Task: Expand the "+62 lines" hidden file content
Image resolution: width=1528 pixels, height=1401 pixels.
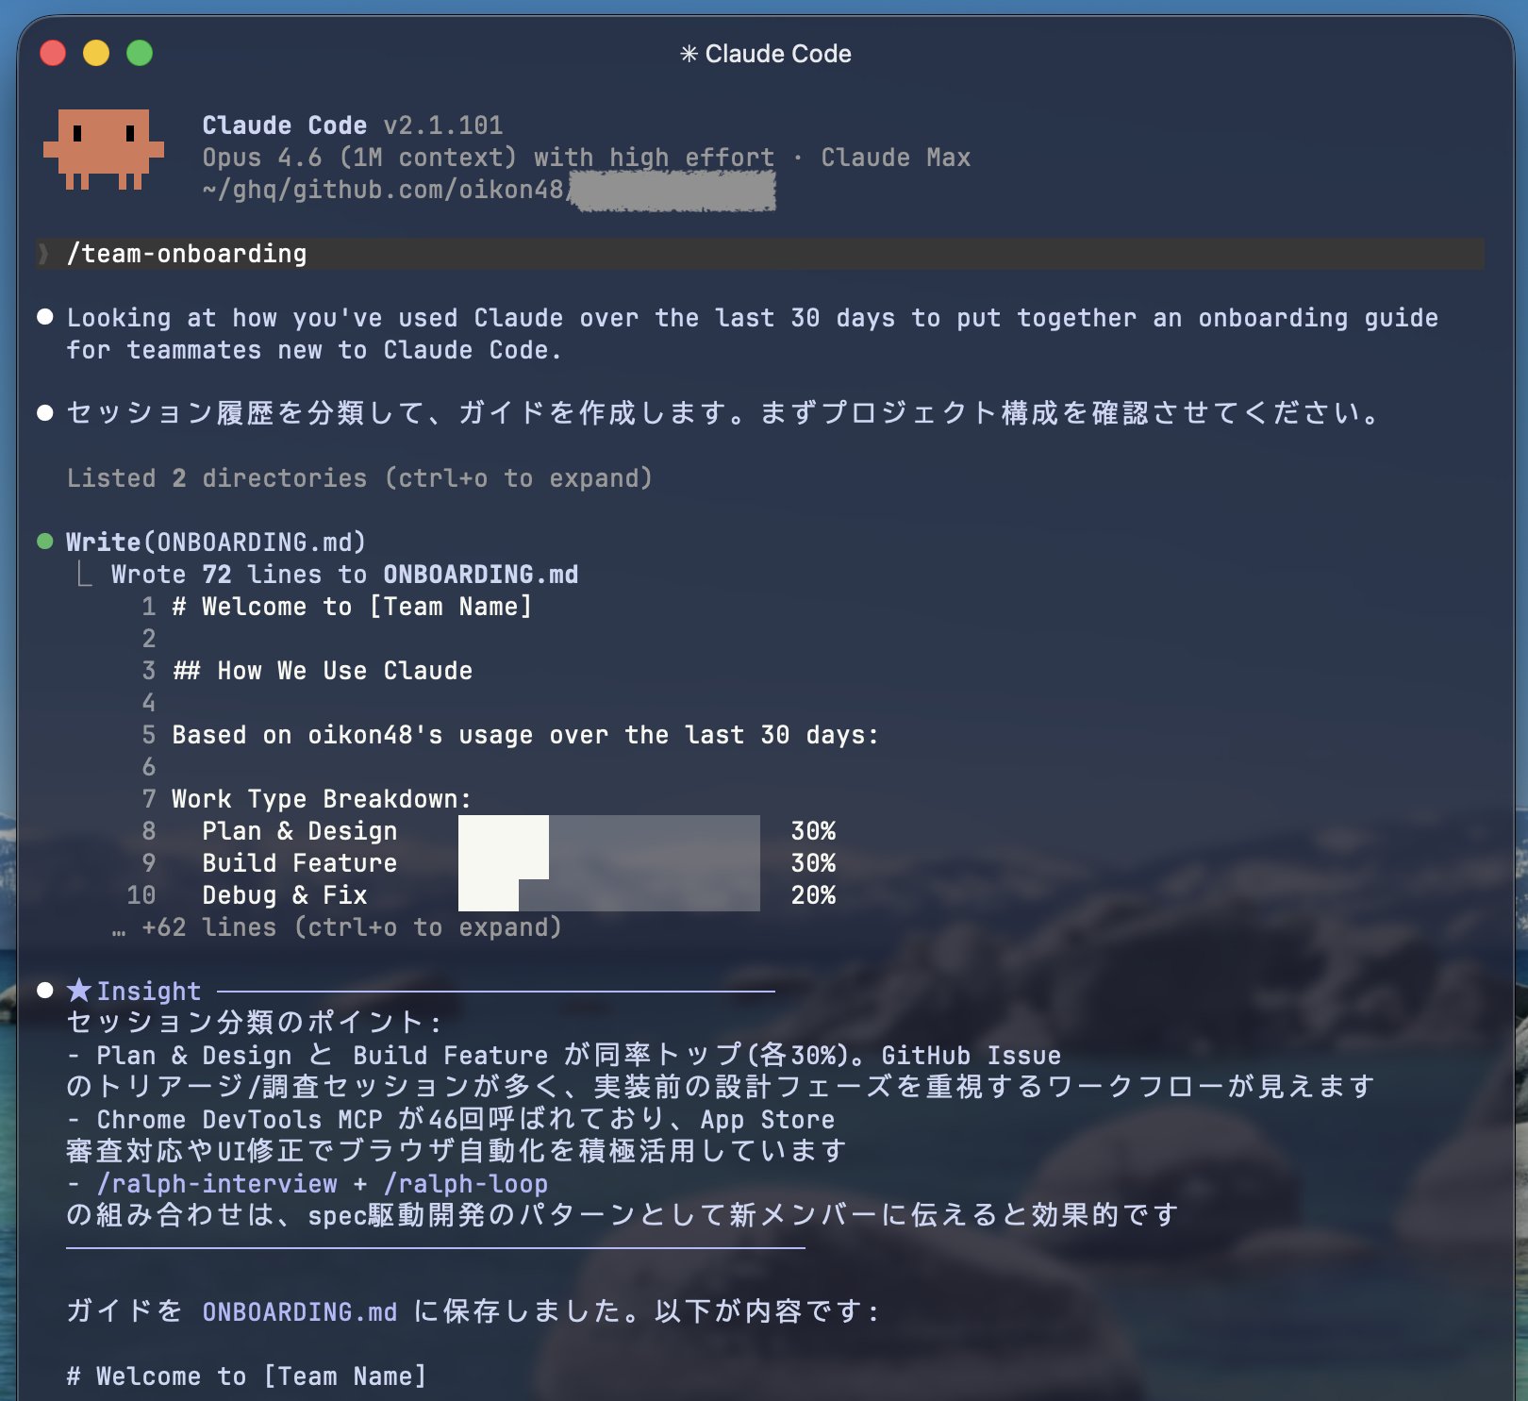Action: (337, 927)
